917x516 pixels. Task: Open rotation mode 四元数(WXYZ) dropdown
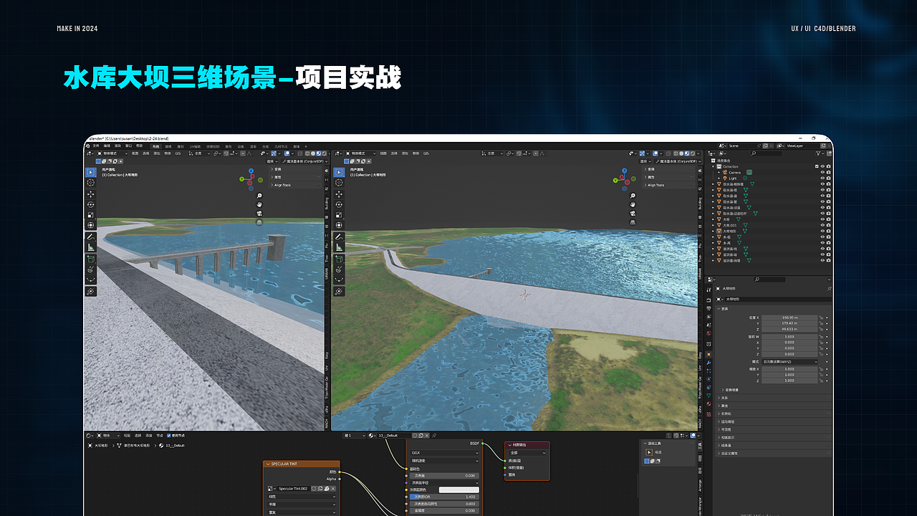pyautogui.click(x=789, y=362)
